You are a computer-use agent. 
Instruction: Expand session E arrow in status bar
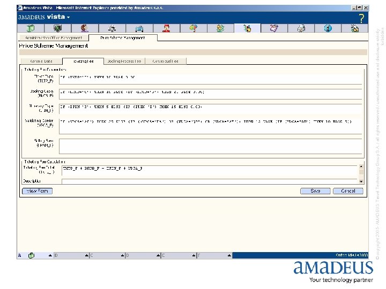(194, 256)
